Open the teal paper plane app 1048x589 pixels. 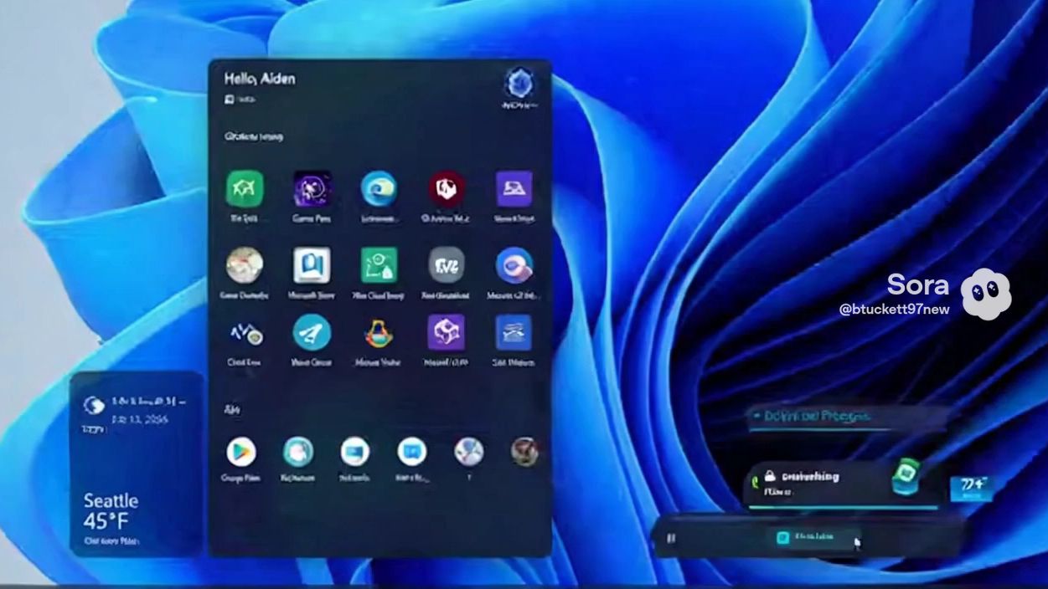coord(312,333)
